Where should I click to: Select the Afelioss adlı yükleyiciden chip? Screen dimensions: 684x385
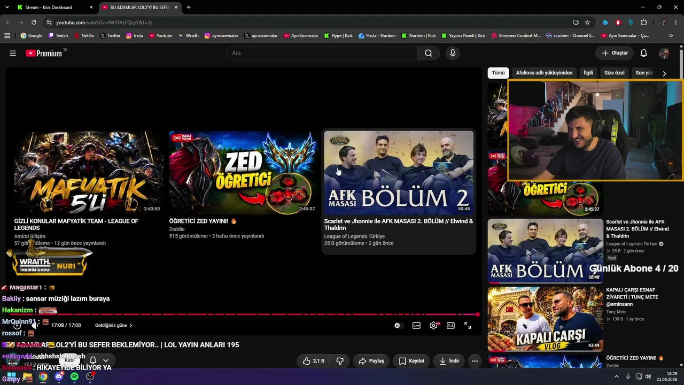coord(544,73)
